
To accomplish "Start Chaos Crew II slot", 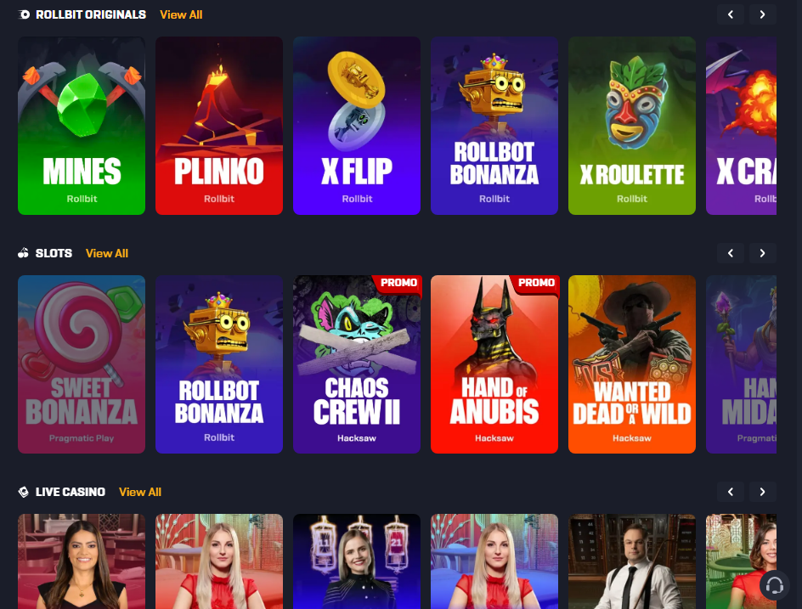I will [357, 364].
